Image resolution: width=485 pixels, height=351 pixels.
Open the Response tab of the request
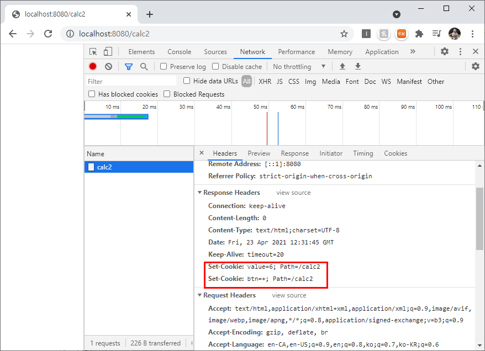click(295, 153)
